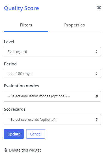This screenshot has width=105, height=163.
Task: Click the Delete this widget link
Action: pos(25,150)
